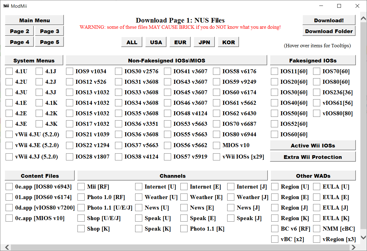Check the vIOS80[80] box

tap(316, 113)
